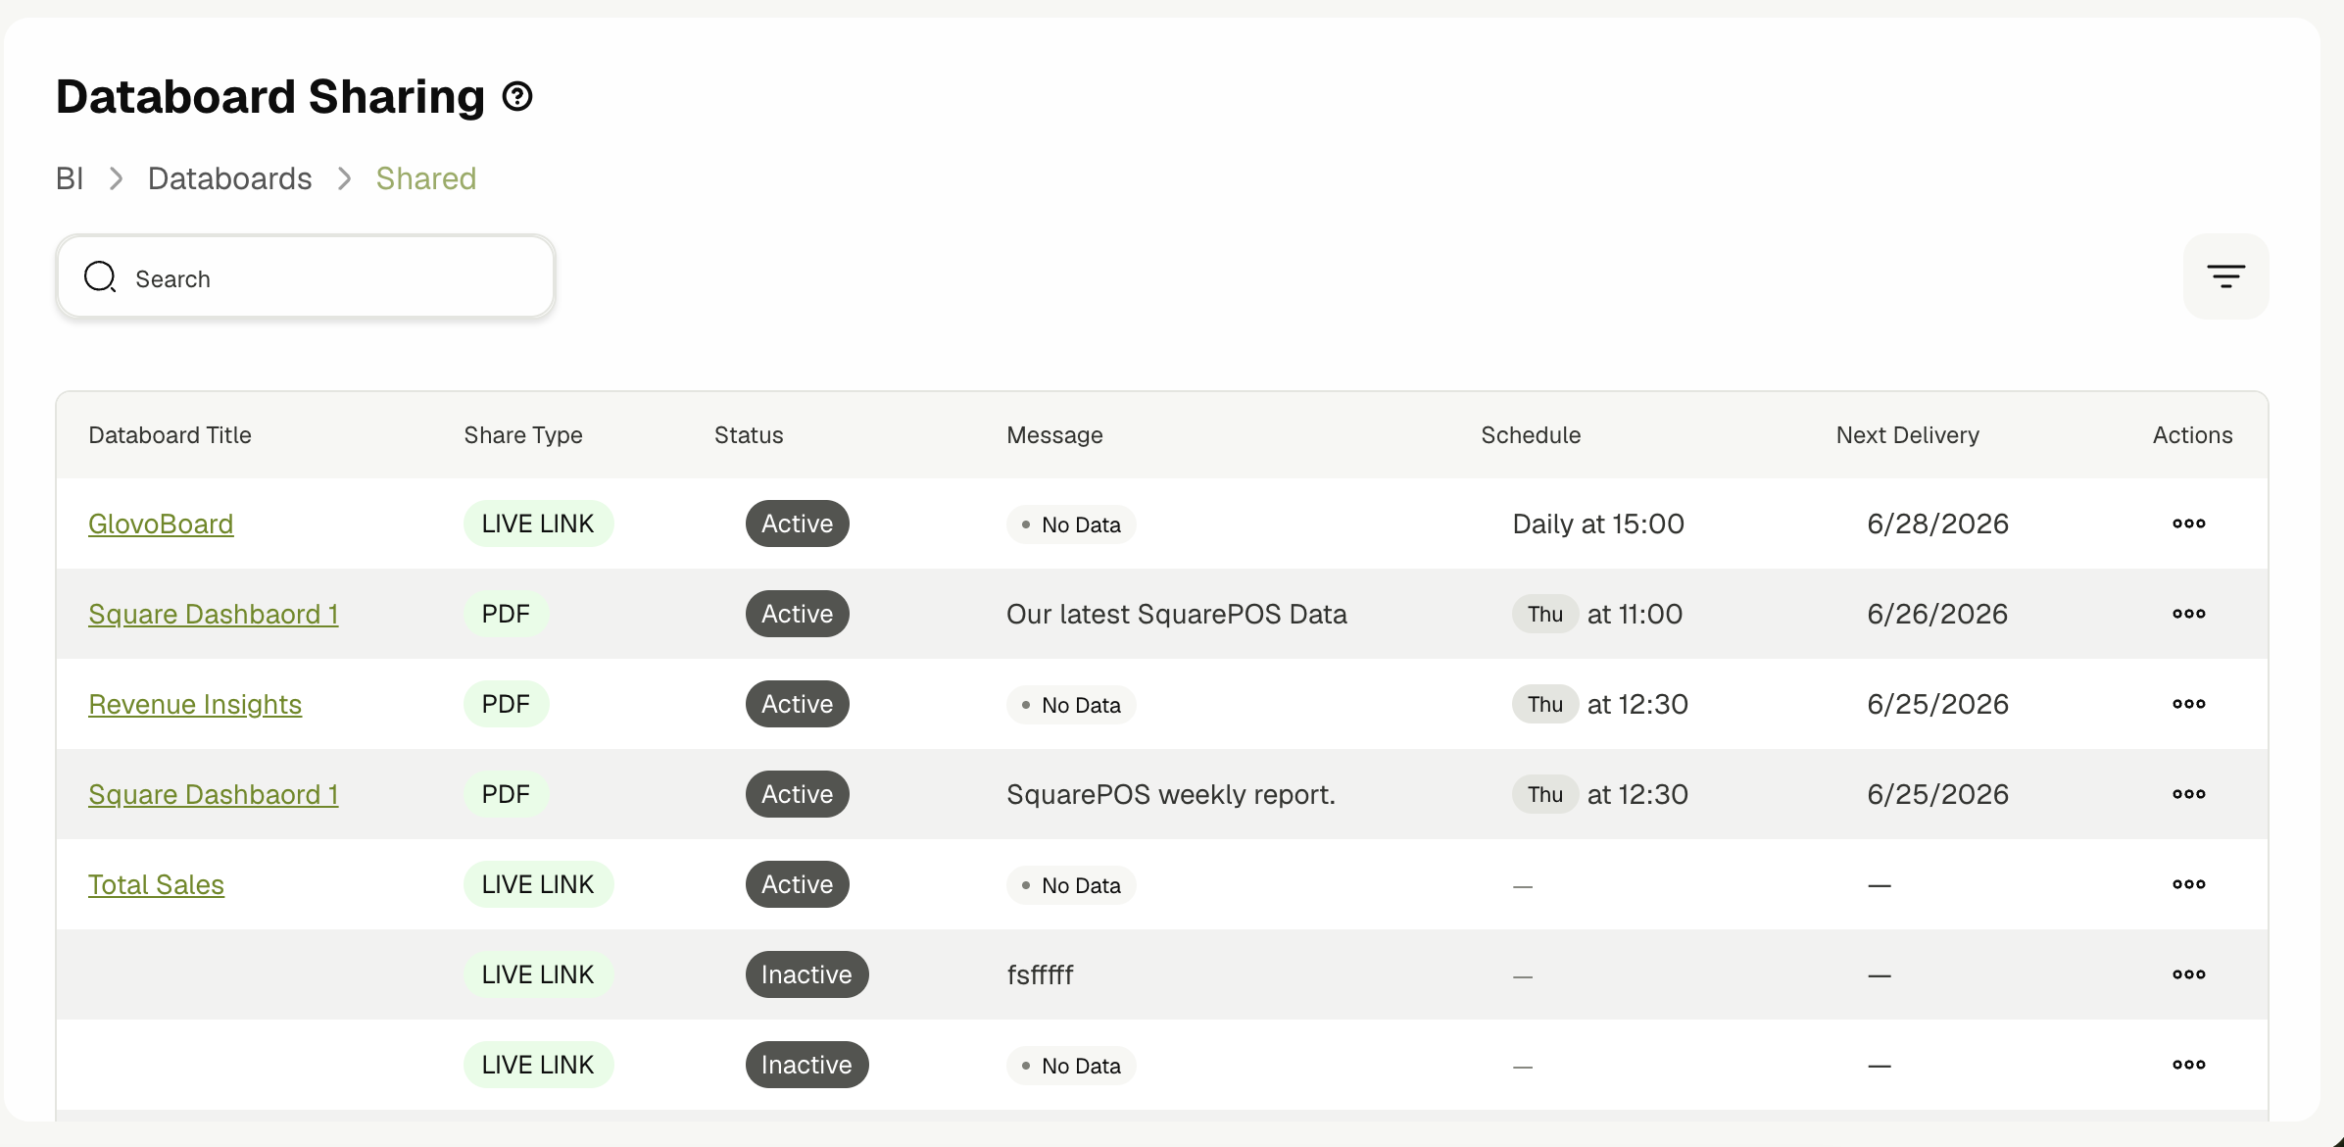2344x1147 pixels.
Task: Click the search magnifier icon
Action: [100, 277]
